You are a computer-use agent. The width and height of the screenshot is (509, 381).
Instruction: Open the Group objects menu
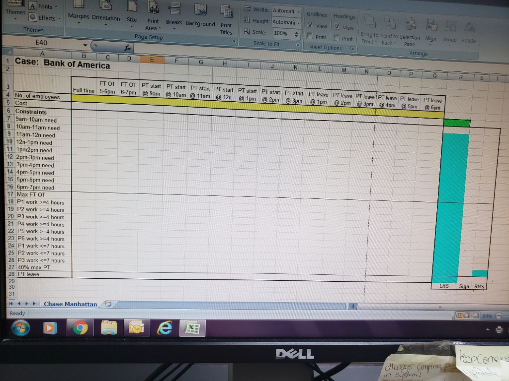tap(449, 33)
